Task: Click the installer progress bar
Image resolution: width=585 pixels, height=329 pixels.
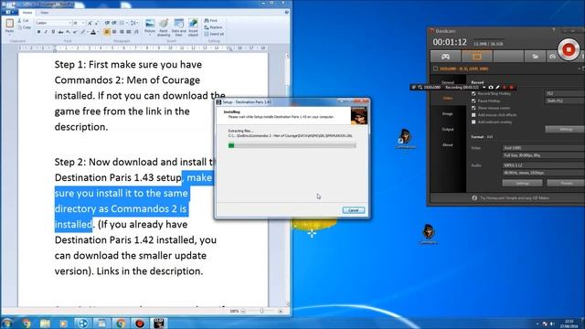Action: [292, 145]
